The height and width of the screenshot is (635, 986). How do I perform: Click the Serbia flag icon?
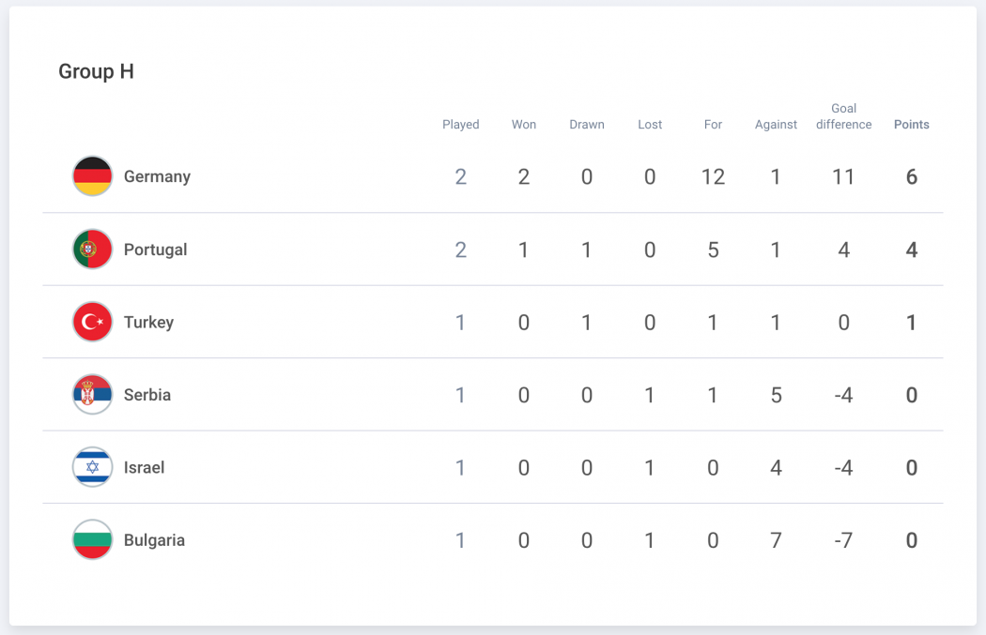click(x=92, y=395)
